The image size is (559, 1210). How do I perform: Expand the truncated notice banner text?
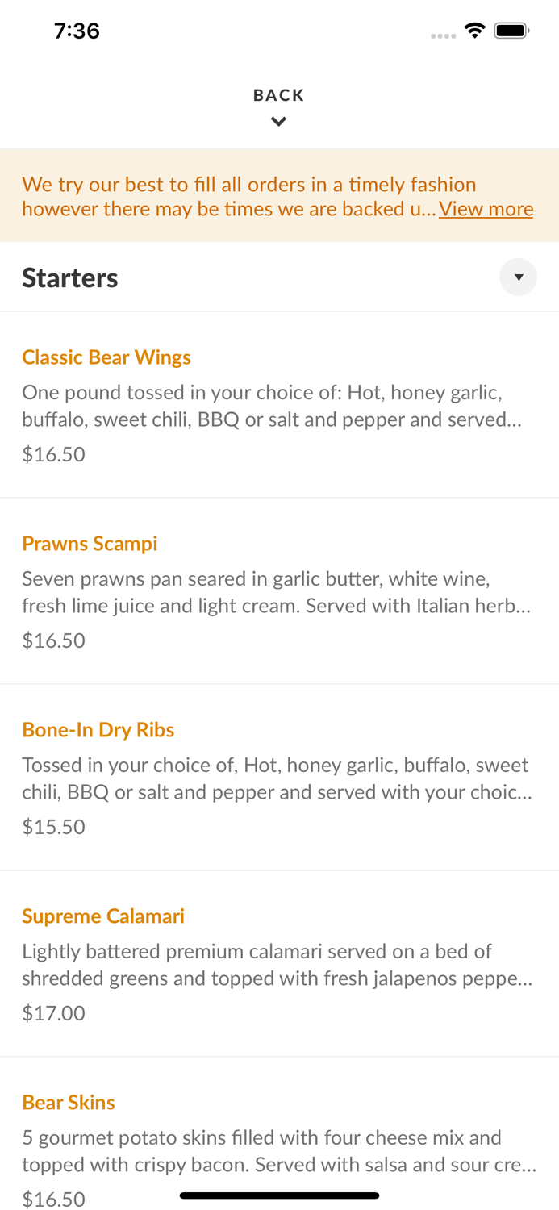486,208
